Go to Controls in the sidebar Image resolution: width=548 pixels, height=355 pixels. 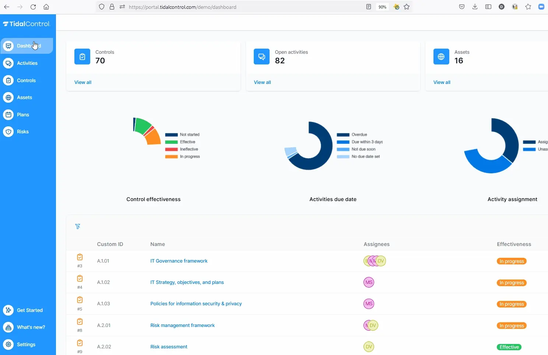(x=27, y=80)
